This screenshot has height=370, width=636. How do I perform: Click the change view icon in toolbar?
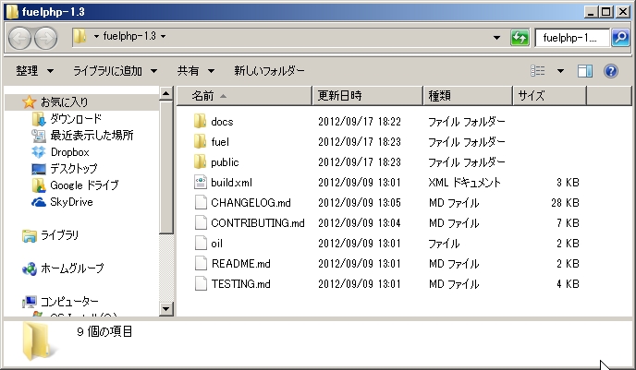(x=538, y=71)
